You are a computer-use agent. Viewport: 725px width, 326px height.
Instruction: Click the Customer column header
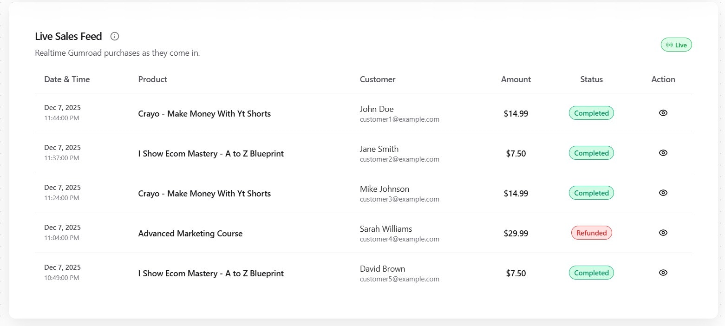click(378, 79)
